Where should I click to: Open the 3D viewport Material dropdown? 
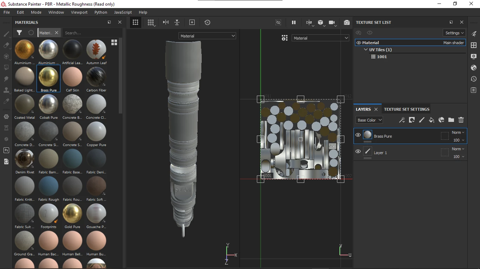(x=207, y=36)
